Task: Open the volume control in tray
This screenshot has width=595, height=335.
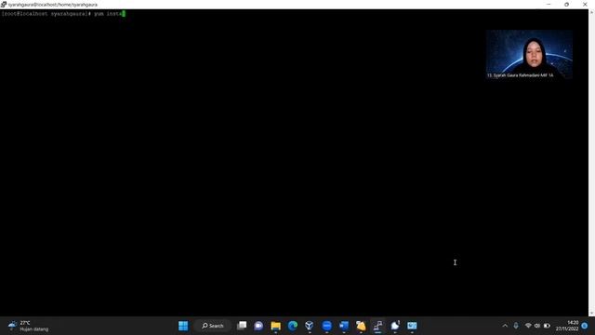Action: tap(537, 326)
